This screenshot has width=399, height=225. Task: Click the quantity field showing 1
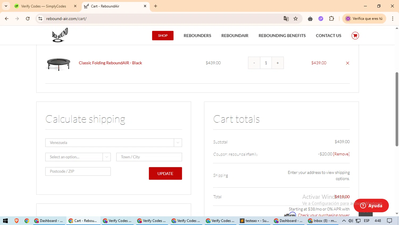click(266, 63)
